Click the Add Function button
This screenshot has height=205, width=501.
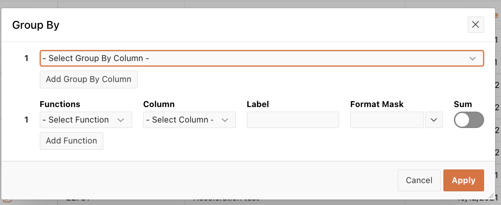point(72,141)
